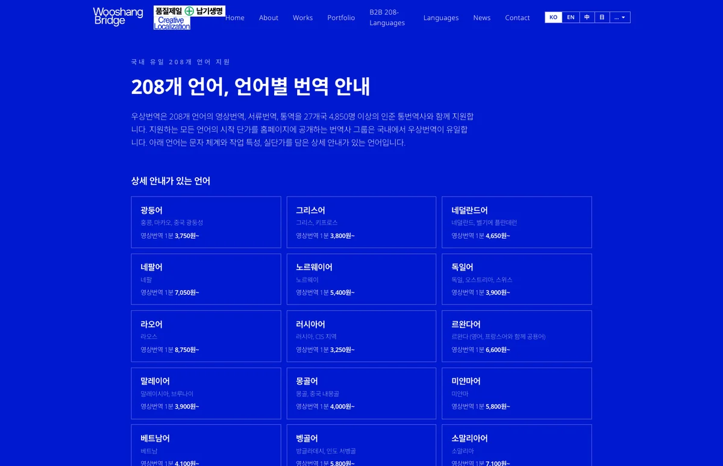
Task: Open the 그리스어 language card
Action: pos(361,222)
